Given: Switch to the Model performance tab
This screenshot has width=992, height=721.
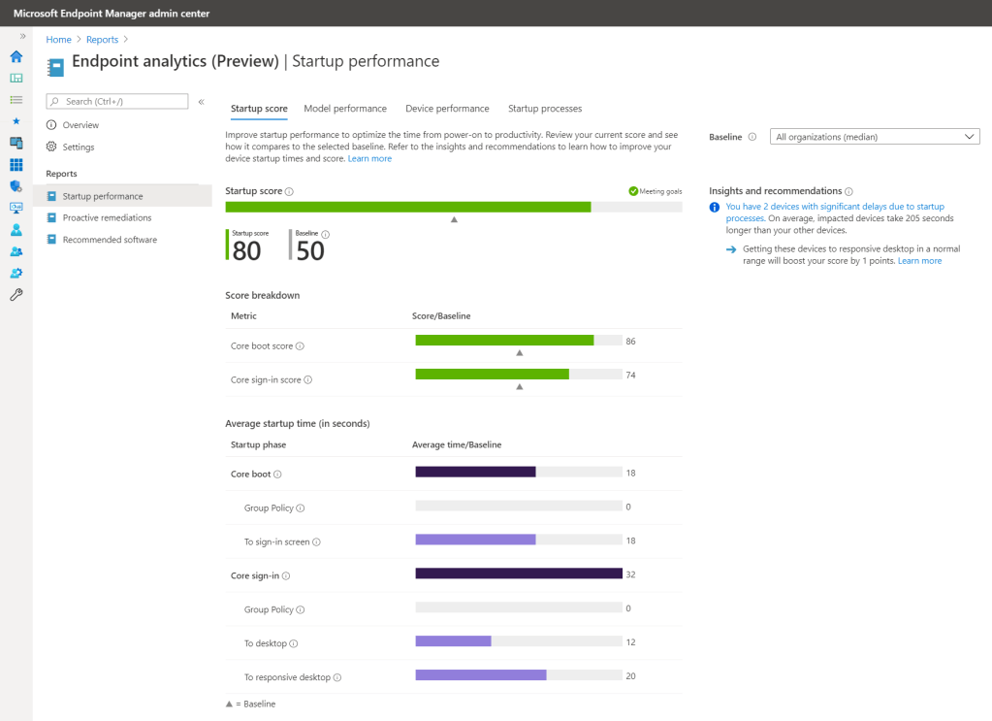Looking at the screenshot, I should pos(345,109).
